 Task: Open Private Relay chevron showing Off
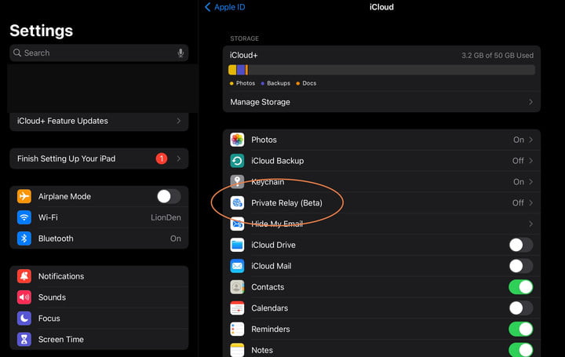[x=530, y=202]
